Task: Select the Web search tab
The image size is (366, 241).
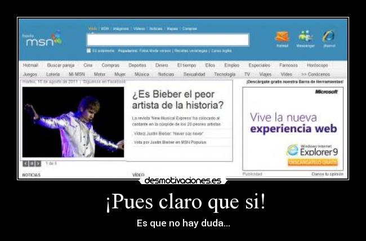Action: [x=92, y=29]
